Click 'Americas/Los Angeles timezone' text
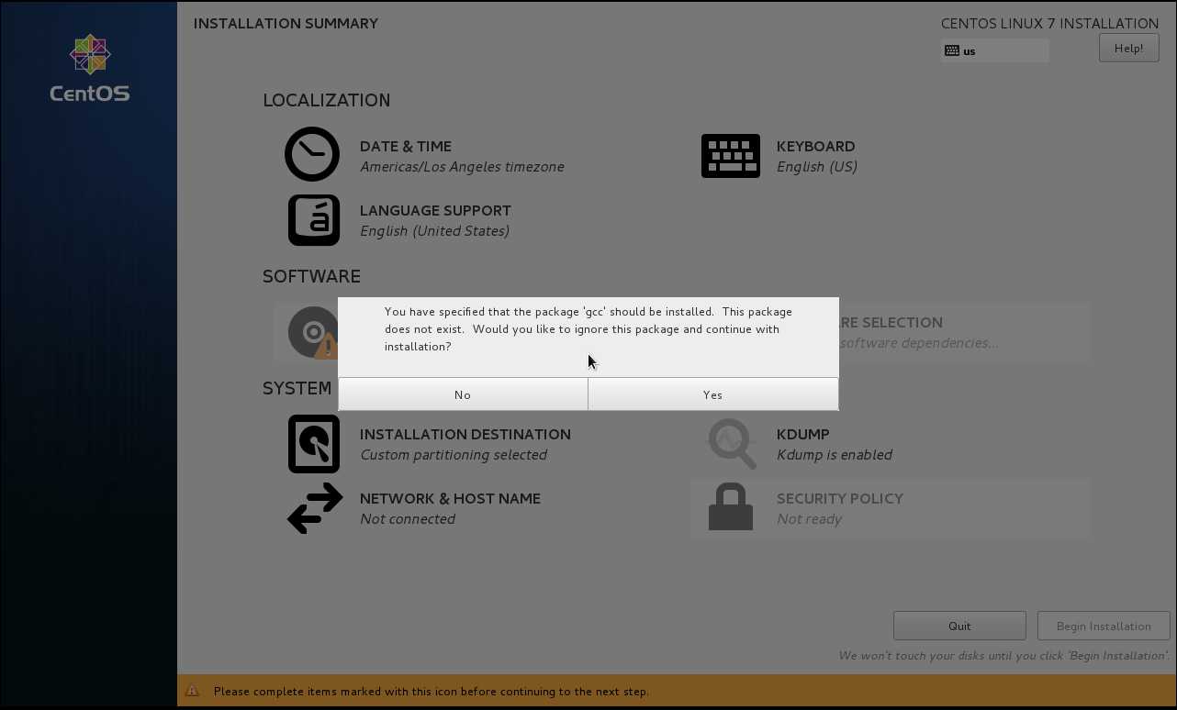Image resolution: width=1177 pixels, height=710 pixels. click(462, 167)
